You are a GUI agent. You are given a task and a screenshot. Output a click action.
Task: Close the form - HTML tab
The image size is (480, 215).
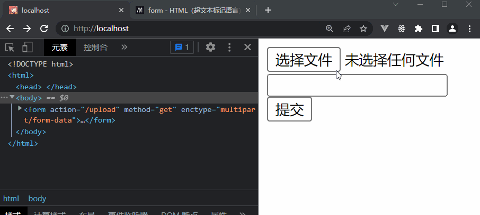248,10
